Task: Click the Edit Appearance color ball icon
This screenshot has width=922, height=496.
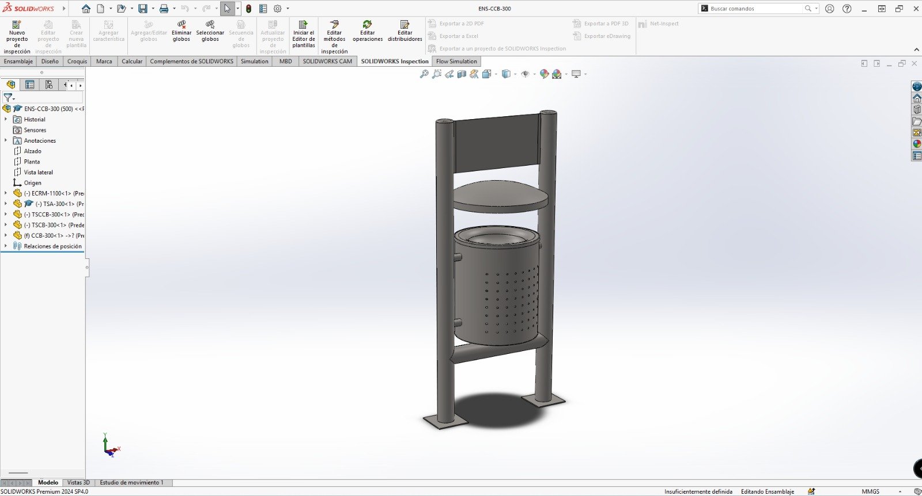Action: tap(544, 74)
